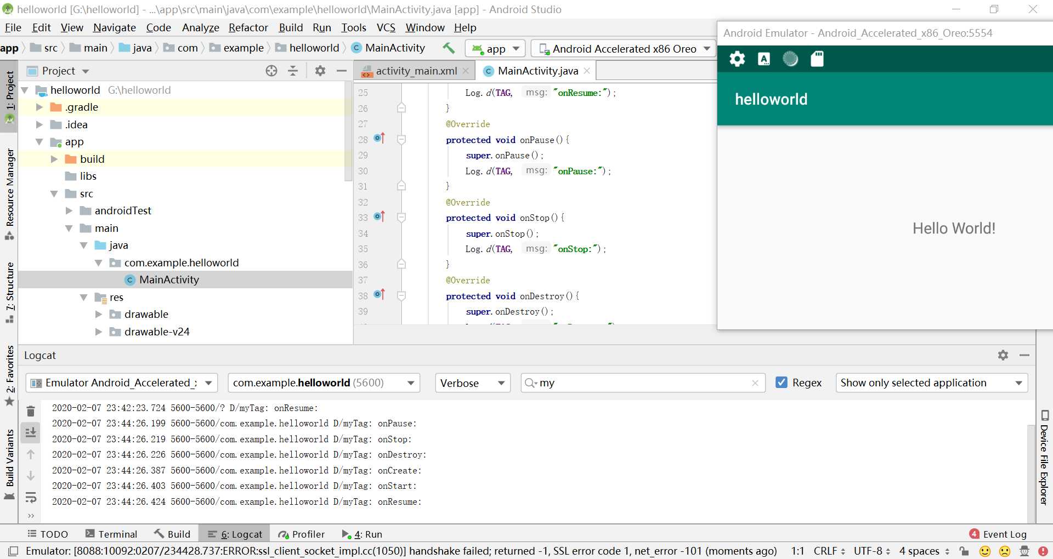Click the Project tree vertical scrollbar

point(348,132)
